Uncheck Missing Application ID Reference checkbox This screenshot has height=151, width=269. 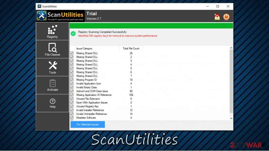72,95
